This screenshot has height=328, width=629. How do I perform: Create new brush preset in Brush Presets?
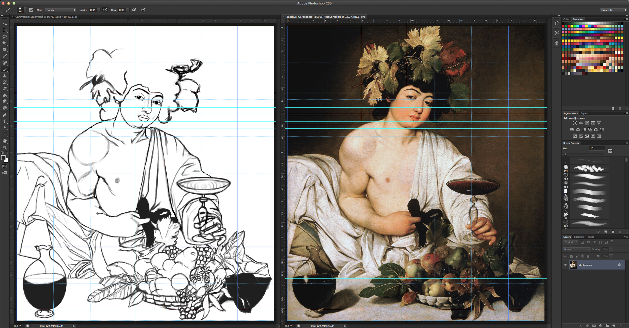coord(613,232)
